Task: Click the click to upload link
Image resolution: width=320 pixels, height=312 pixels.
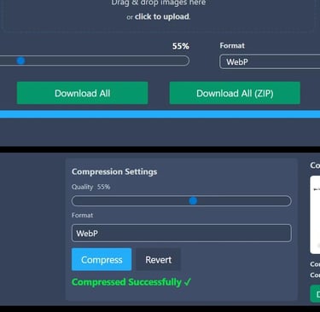Action: [162, 17]
